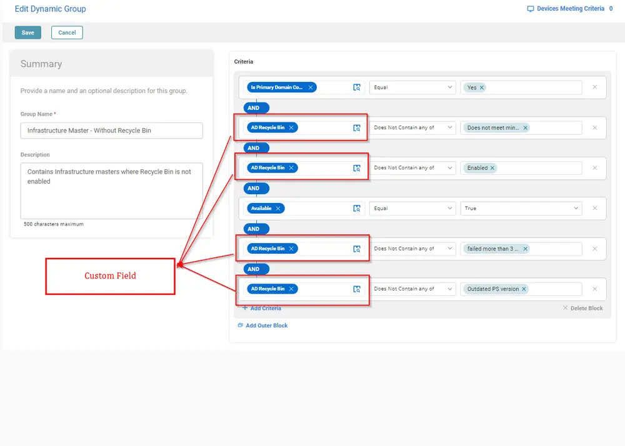
Task: Remove AD Recycle Bin chip in Outdated PS version row
Action: (x=291, y=289)
